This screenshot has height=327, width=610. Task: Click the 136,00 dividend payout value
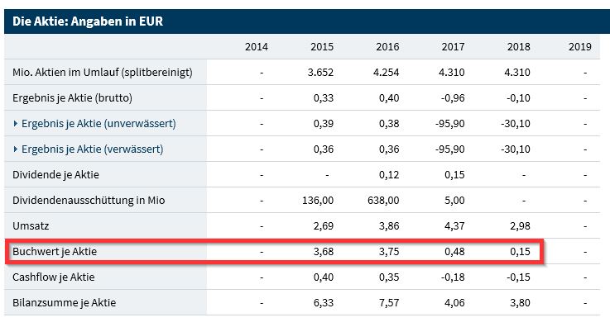point(318,200)
